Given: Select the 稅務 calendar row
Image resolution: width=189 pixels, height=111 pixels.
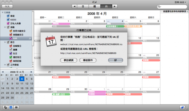Looking at the screenshot, I should pos(16,38).
